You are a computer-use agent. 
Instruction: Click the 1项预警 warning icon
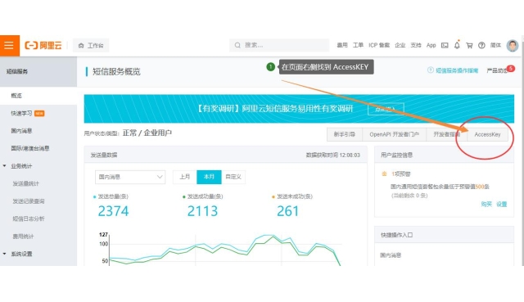click(x=384, y=174)
